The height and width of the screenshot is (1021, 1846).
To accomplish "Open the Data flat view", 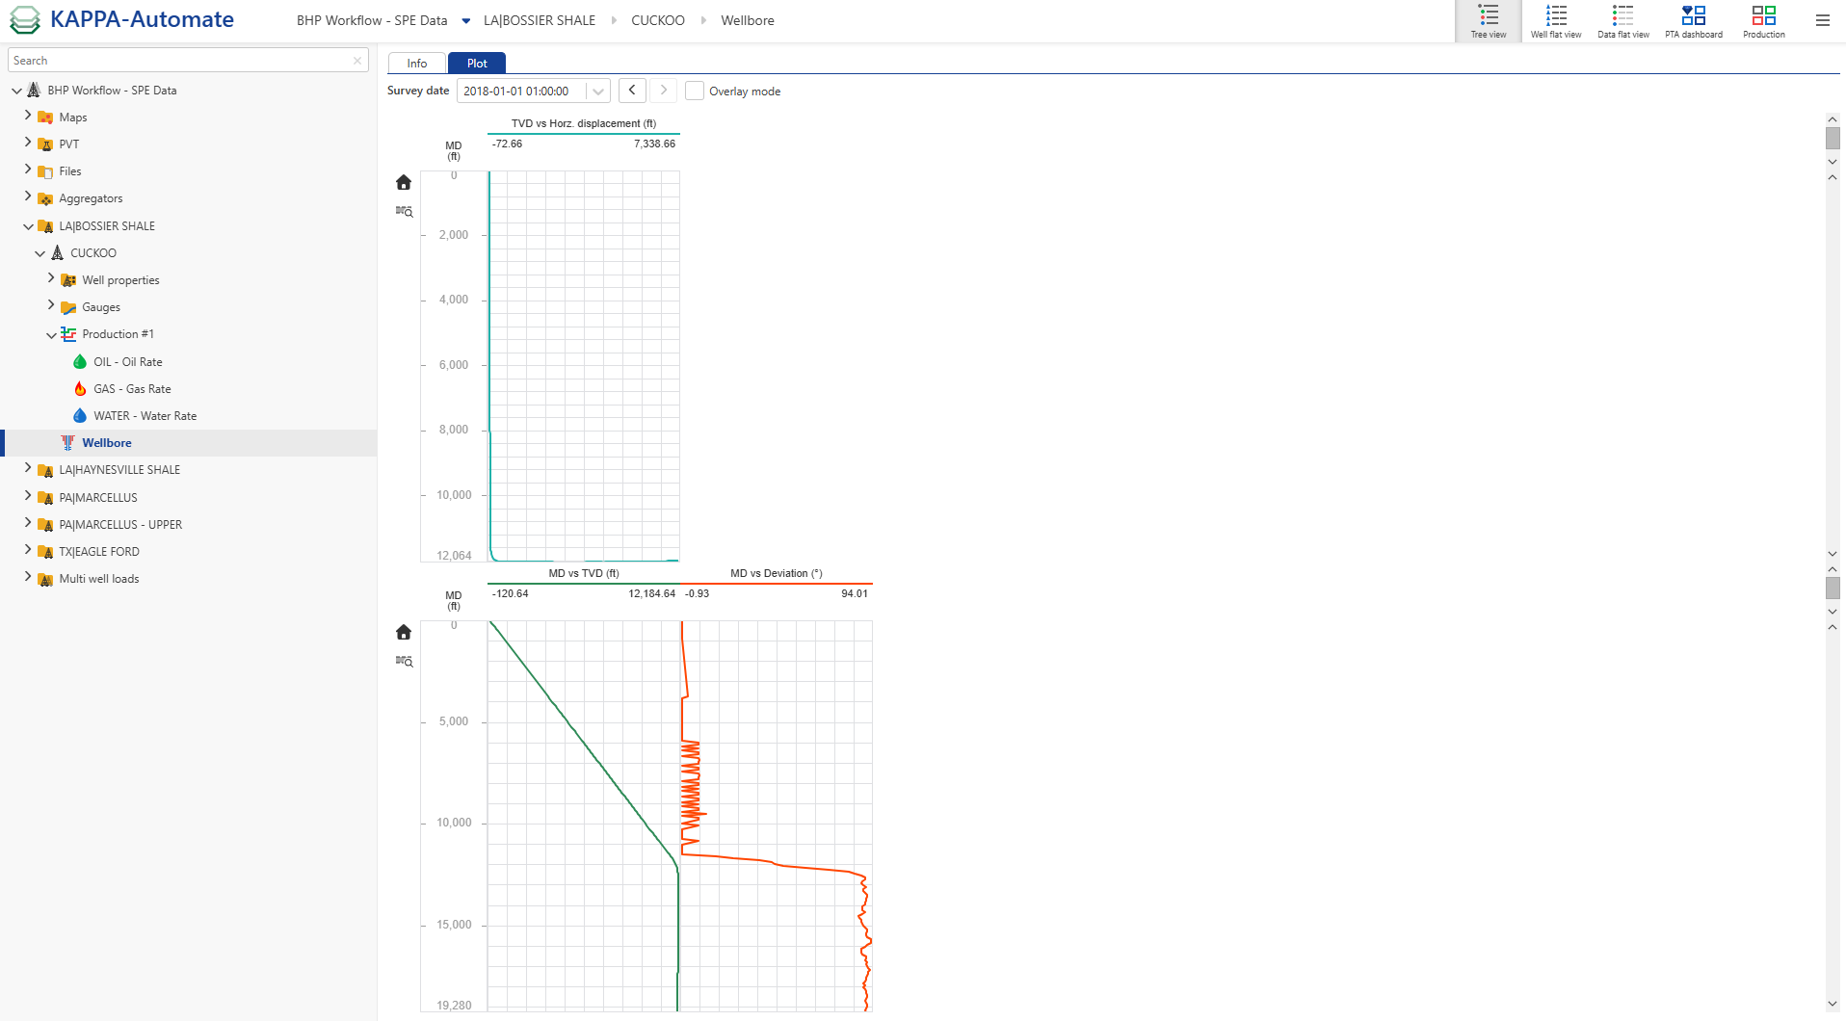I will tap(1622, 21).
